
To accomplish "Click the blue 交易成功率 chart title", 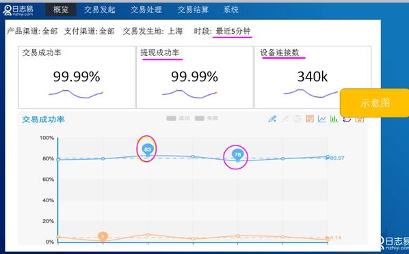I will tap(43, 119).
